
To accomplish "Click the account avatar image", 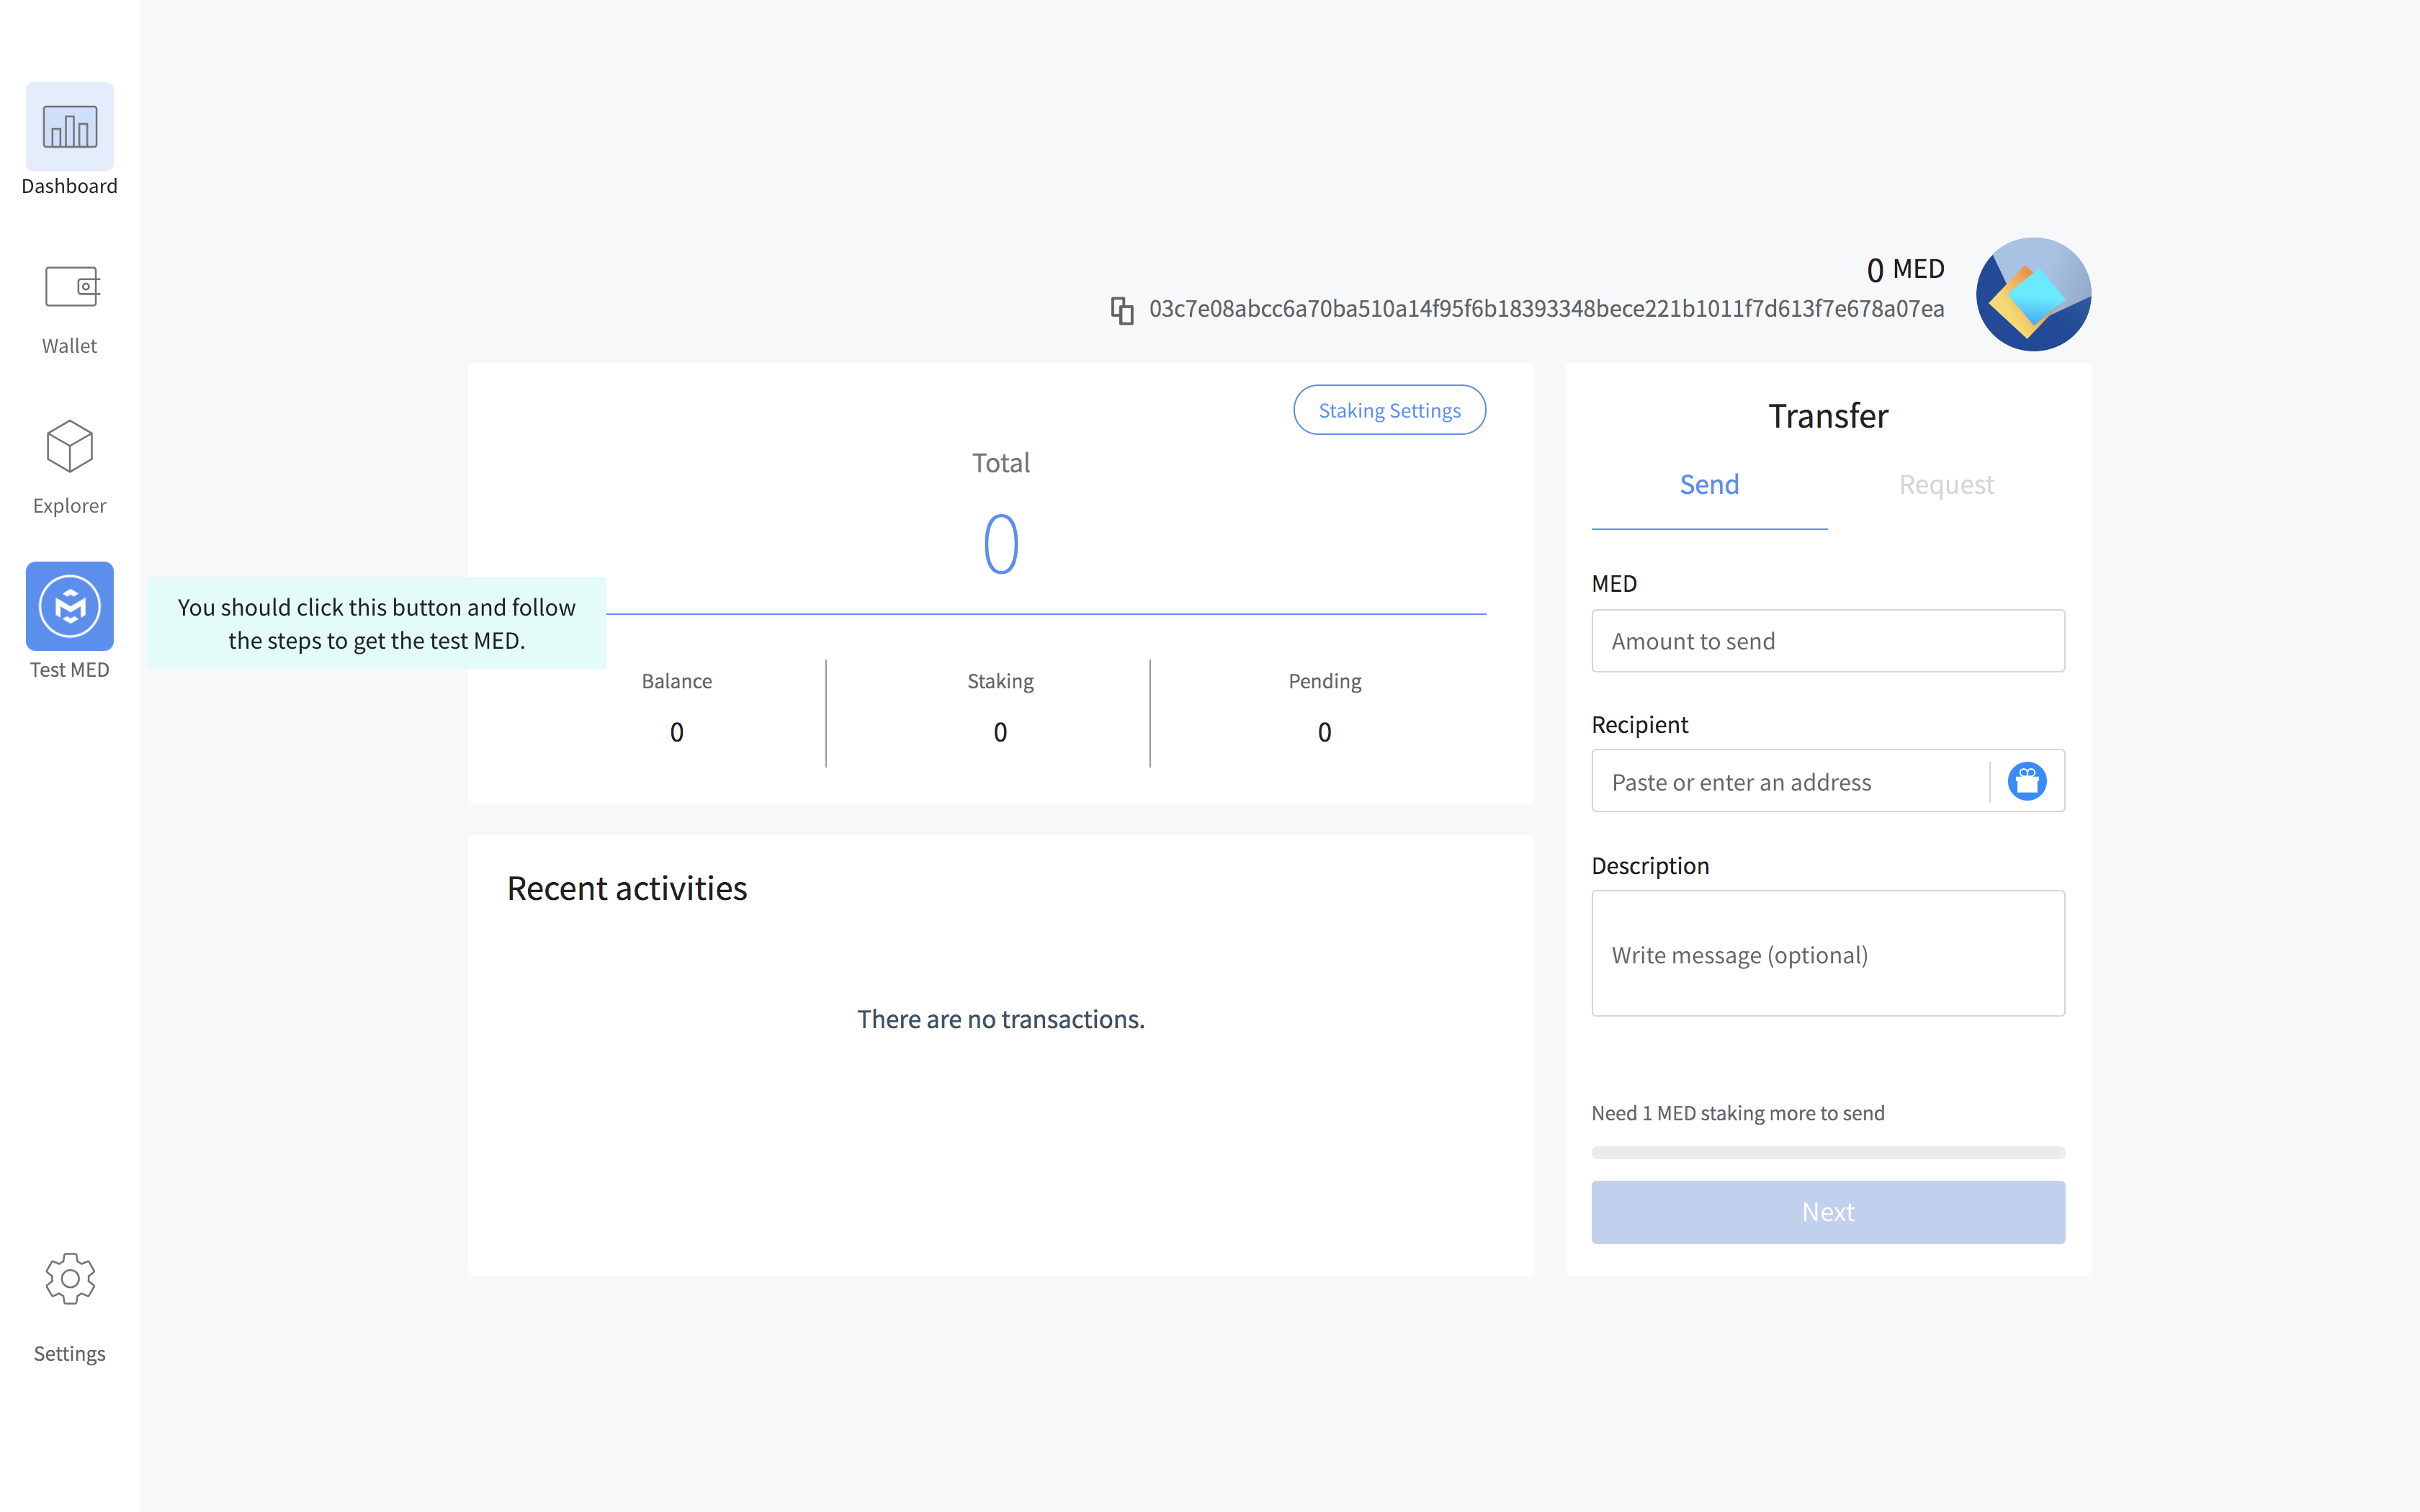I will click(2032, 294).
